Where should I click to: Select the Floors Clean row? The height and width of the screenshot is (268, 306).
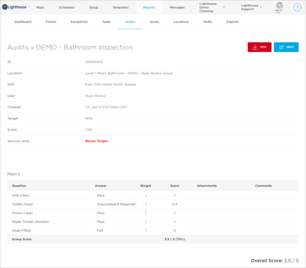153,213
